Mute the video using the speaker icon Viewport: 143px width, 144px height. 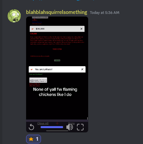point(70,127)
